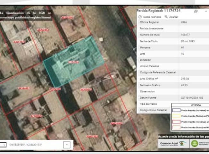Click the yellow-outlined legend swatch in the Leyenda panel
209x154 pixels.
coord(176,116)
